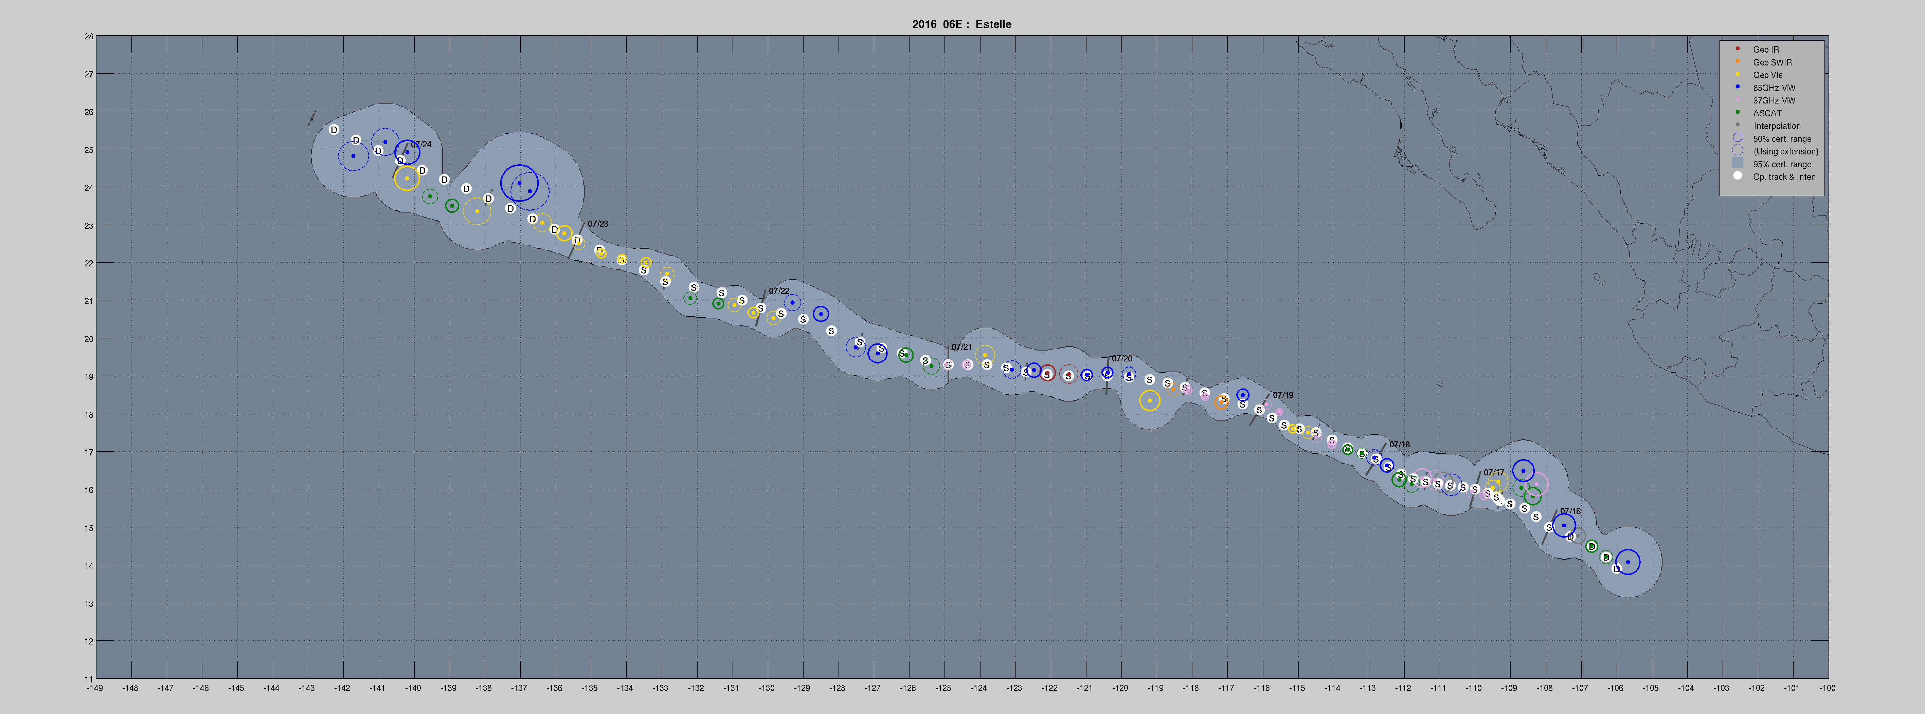Image resolution: width=1925 pixels, height=714 pixels.
Task: Click the -100 longitude axis label
Action: [1827, 689]
